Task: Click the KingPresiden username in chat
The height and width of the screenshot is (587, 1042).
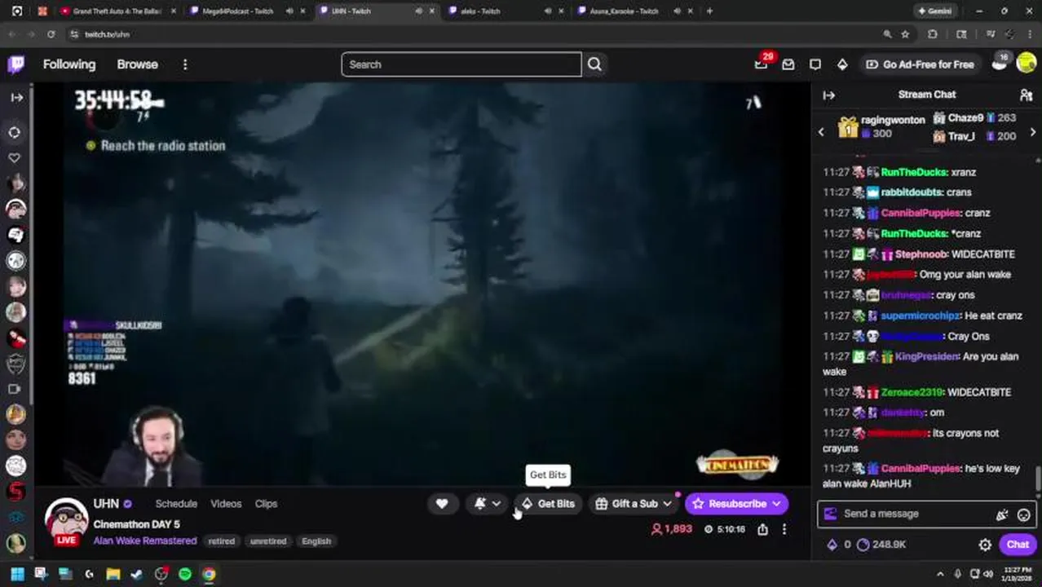Action: click(926, 356)
